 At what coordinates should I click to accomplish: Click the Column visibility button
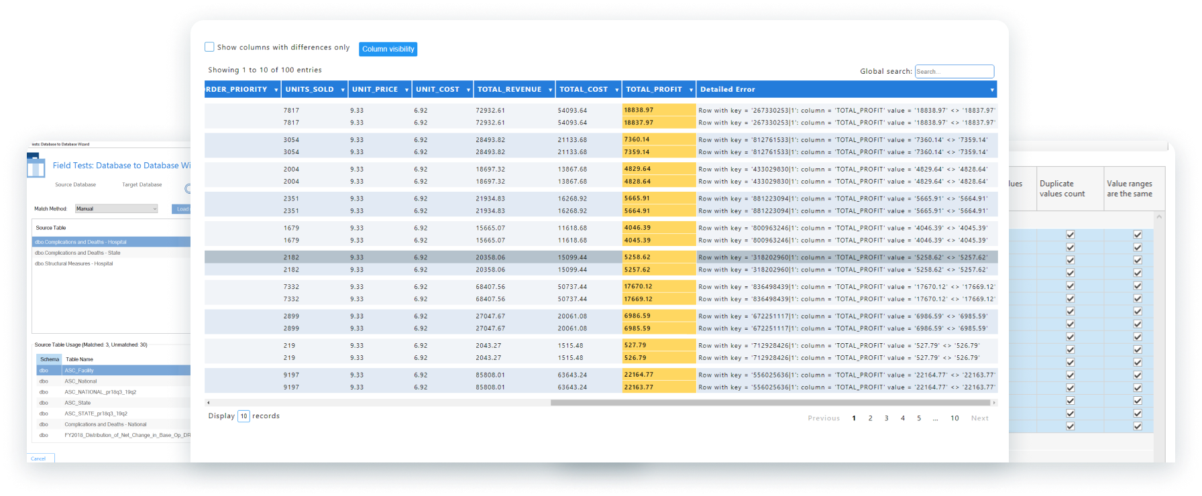coord(388,49)
